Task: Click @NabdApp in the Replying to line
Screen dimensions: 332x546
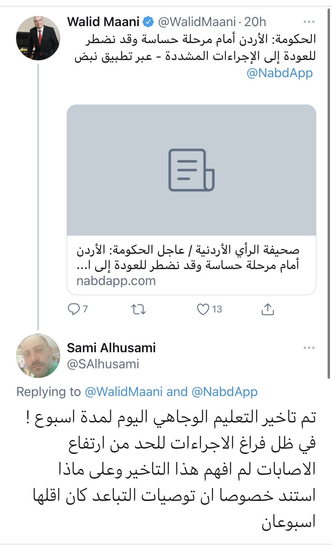Action: [224, 392]
